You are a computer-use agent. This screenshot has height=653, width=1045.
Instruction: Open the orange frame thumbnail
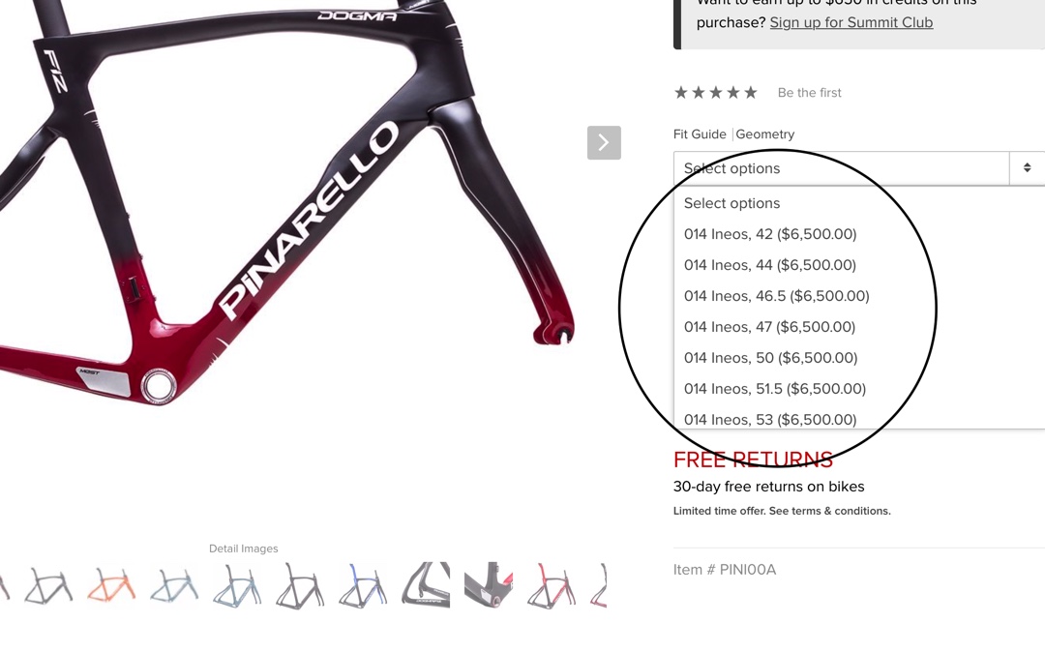[x=111, y=585]
